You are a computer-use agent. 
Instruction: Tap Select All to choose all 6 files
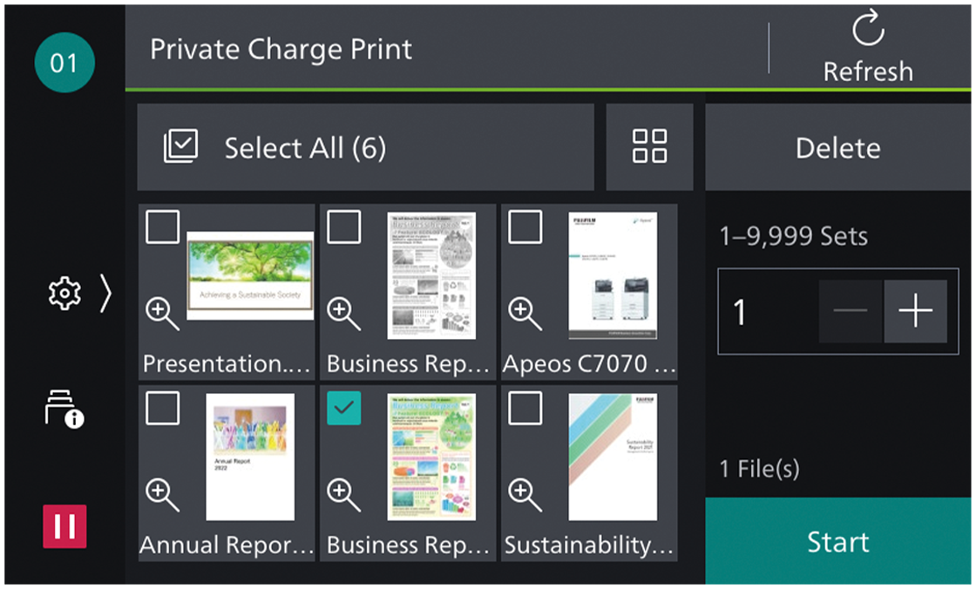(288, 147)
